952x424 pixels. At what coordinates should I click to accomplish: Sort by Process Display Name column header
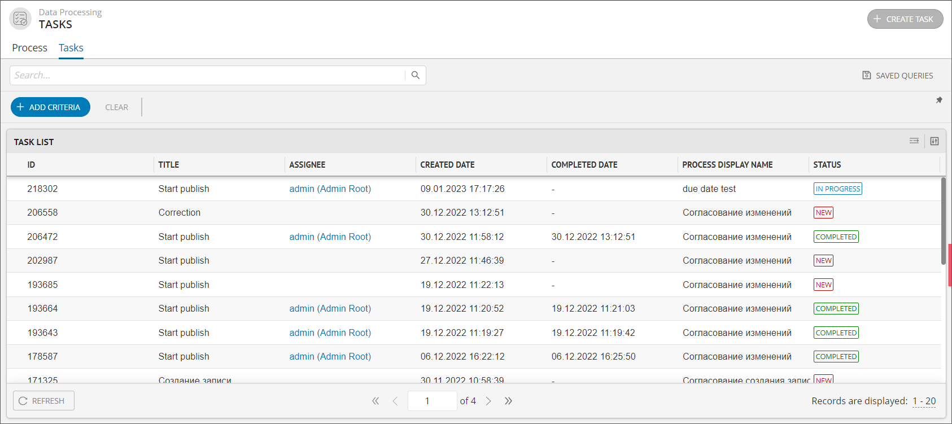coord(727,165)
